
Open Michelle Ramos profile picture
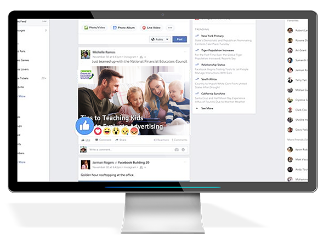click(x=86, y=54)
